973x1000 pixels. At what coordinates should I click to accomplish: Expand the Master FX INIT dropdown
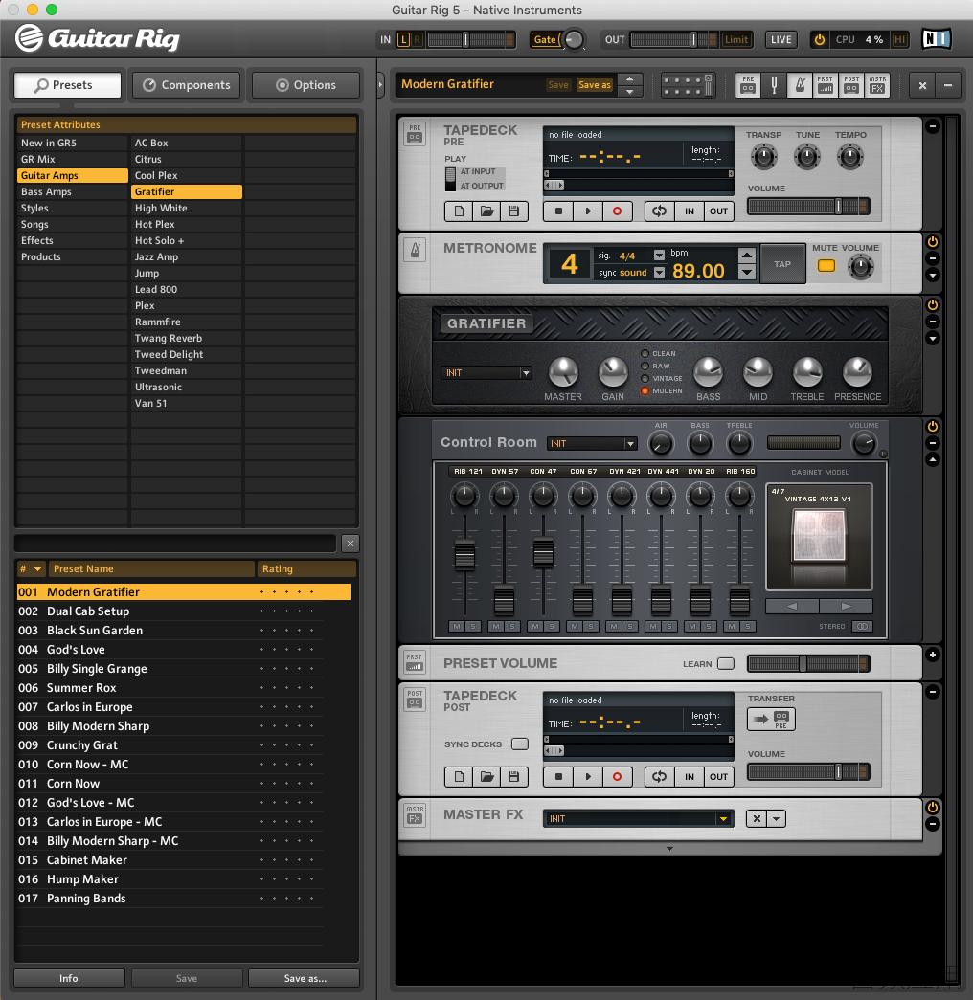(x=639, y=819)
